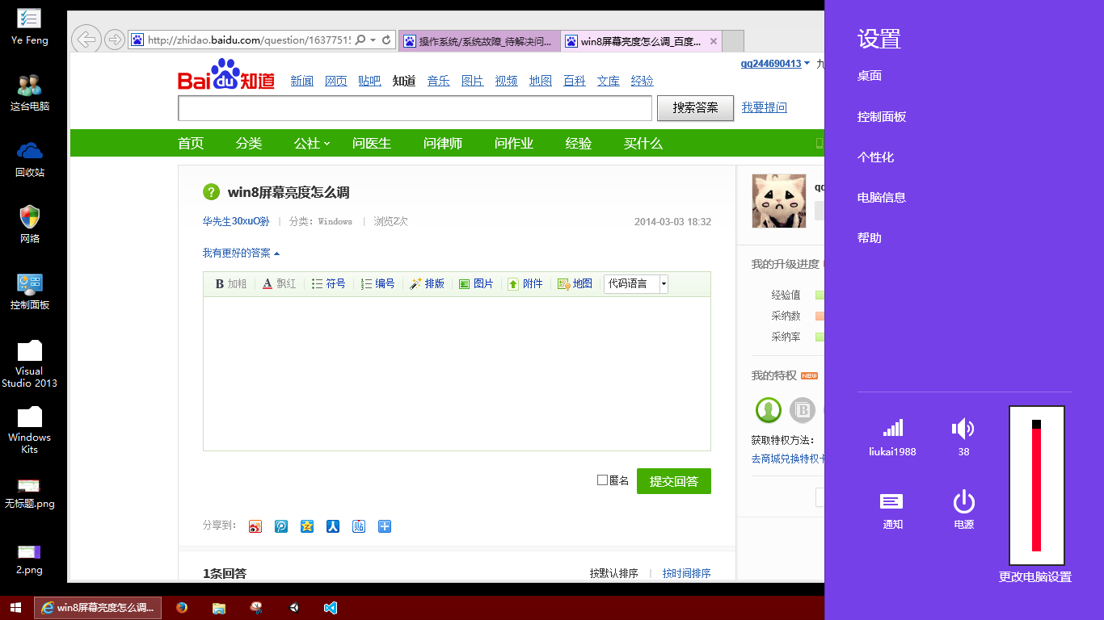
Task: Open 控制面板 in Settings charm
Action: [x=882, y=116]
